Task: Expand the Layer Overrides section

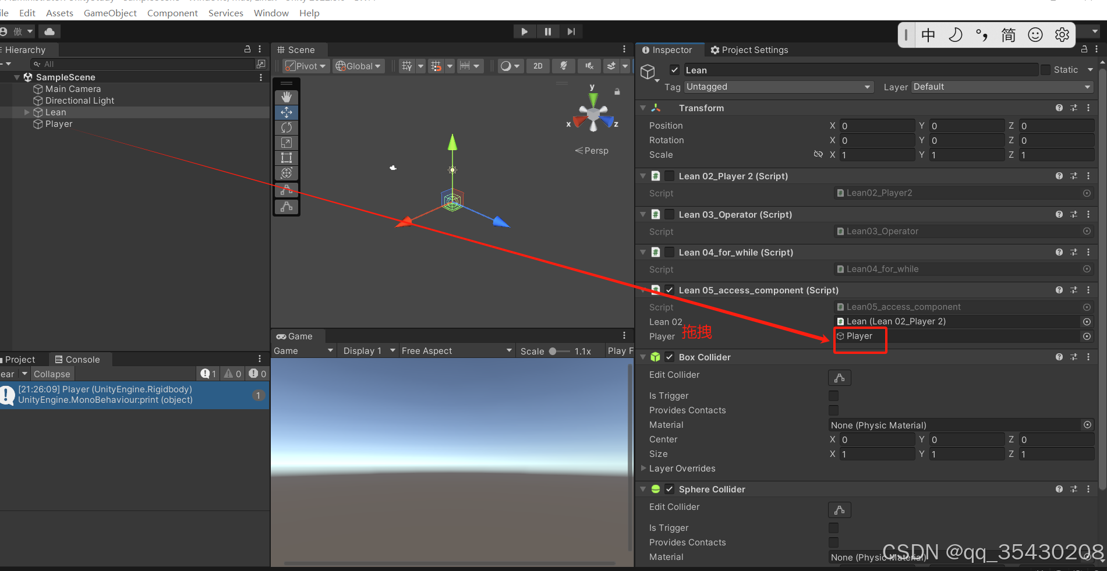Action: pyautogui.click(x=643, y=468)
